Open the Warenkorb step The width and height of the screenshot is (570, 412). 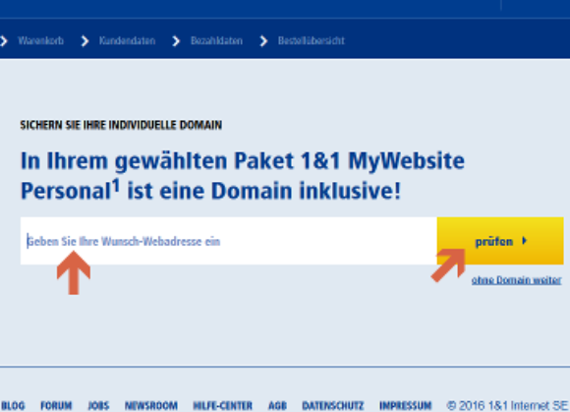click(40, 40)
